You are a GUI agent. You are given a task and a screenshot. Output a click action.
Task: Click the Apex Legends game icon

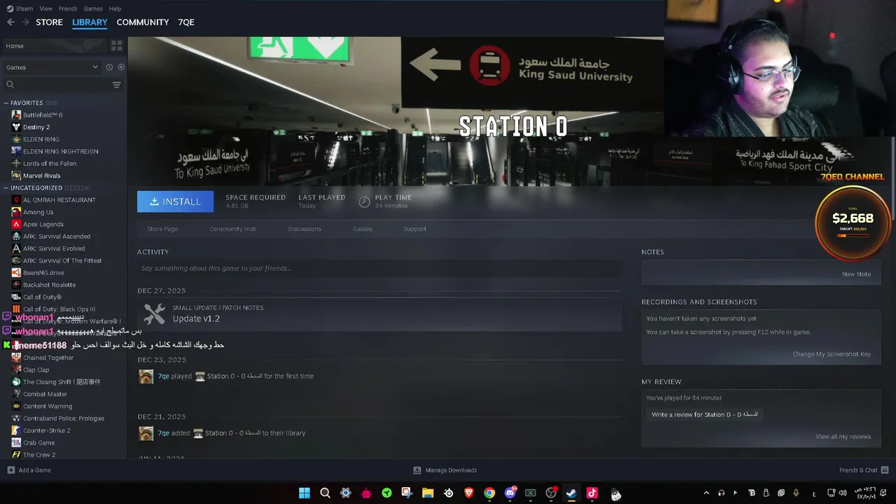click(16, 224)
